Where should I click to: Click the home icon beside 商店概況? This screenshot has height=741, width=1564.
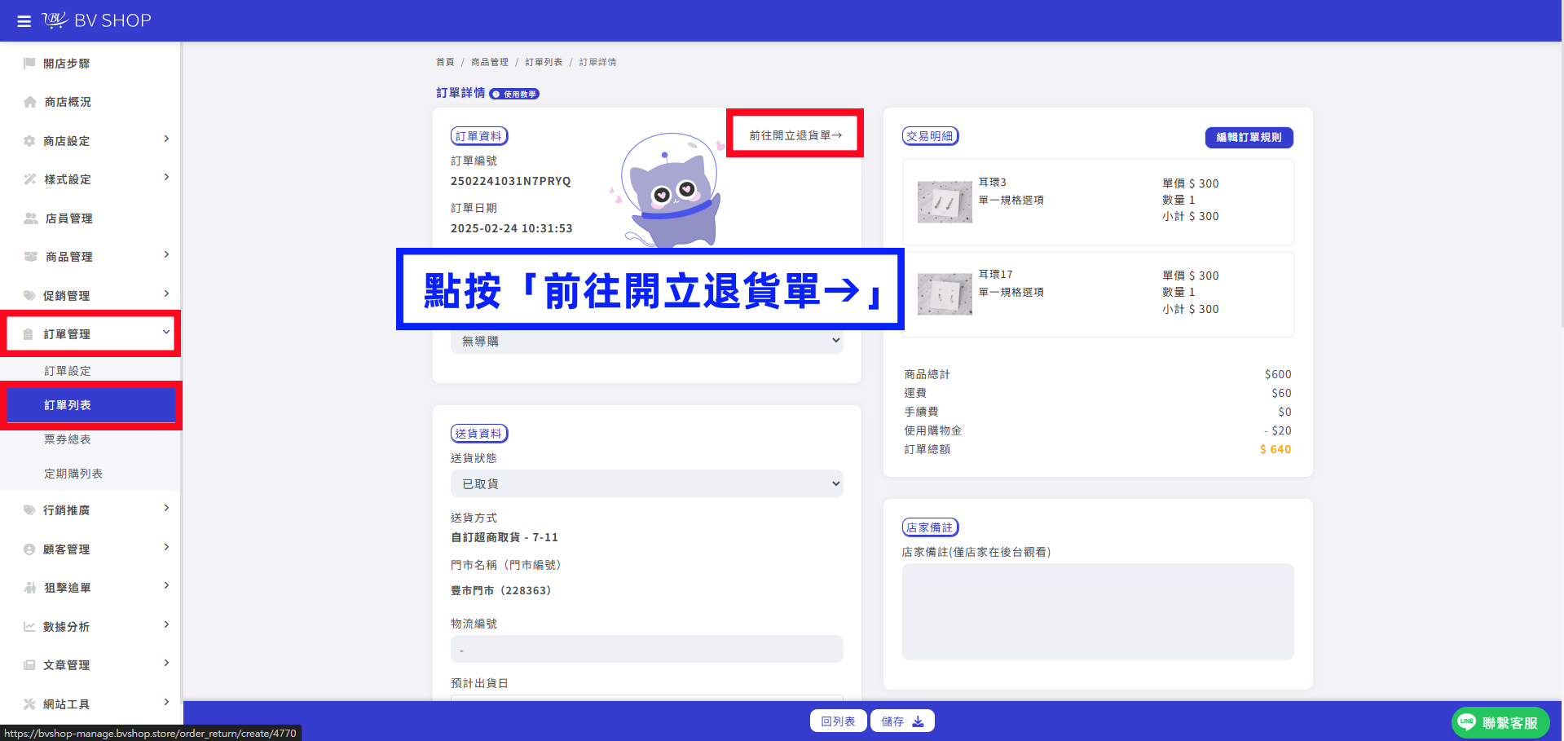click(x=30, y=102)
